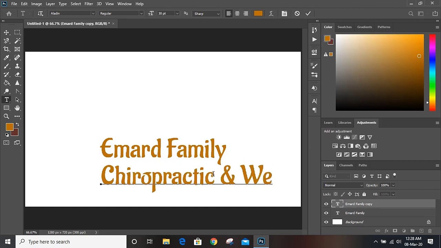Select the Path Selection arrow tool
Screen dimensions: 441x248
(17, 100)
